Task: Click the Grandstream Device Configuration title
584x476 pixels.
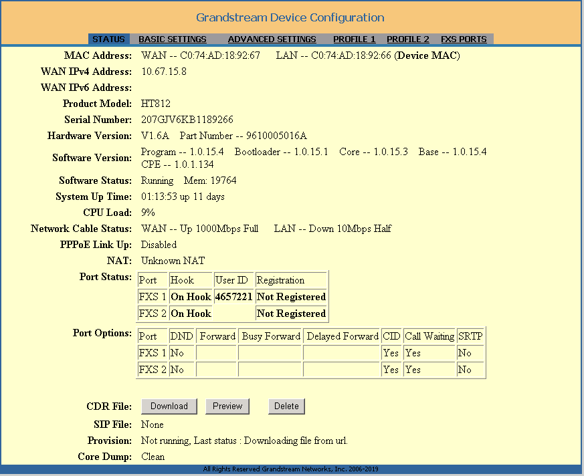Action: [290, 17]
